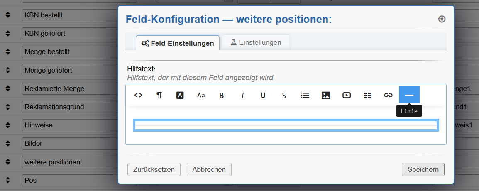Toggle strikethrough formatting
The height and width of the screenshot is (191, 479).
click(284, 95)
